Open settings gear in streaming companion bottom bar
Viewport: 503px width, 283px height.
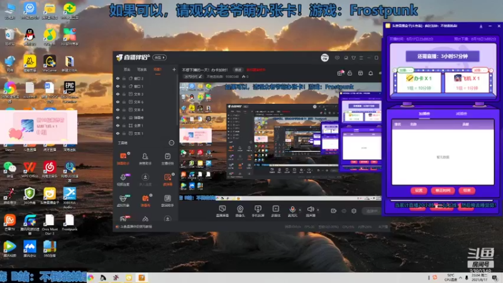tap(354, 211)
